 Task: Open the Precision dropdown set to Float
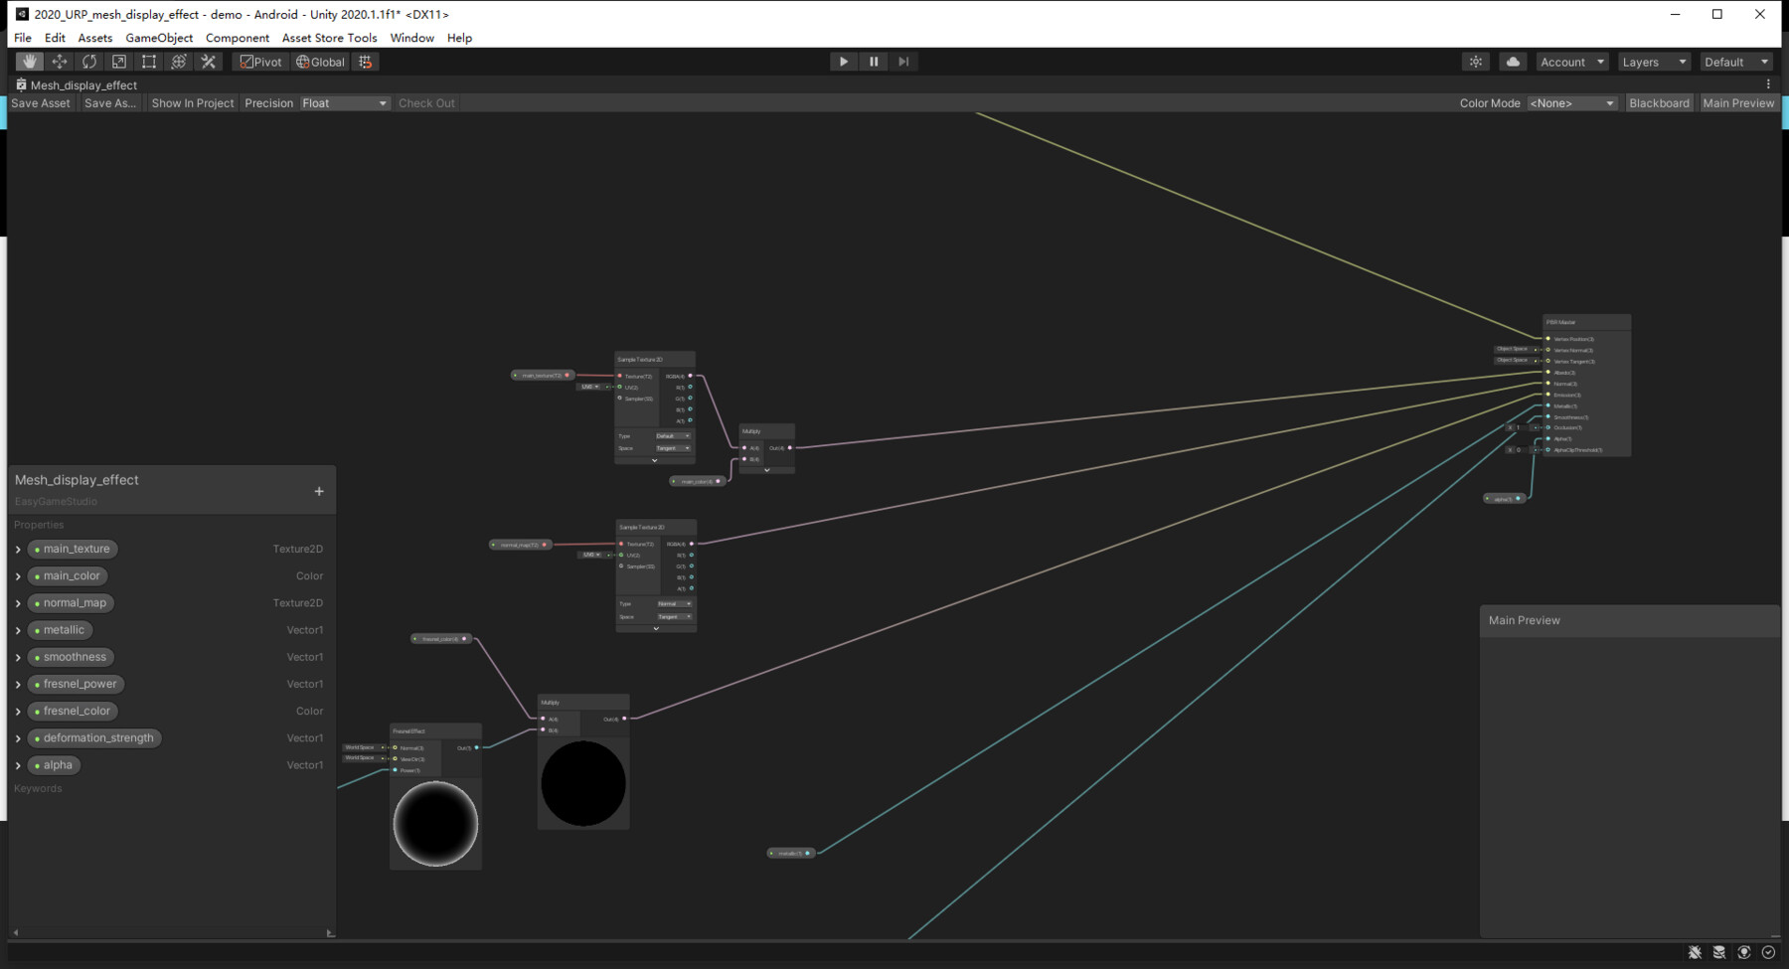(345, 102)
